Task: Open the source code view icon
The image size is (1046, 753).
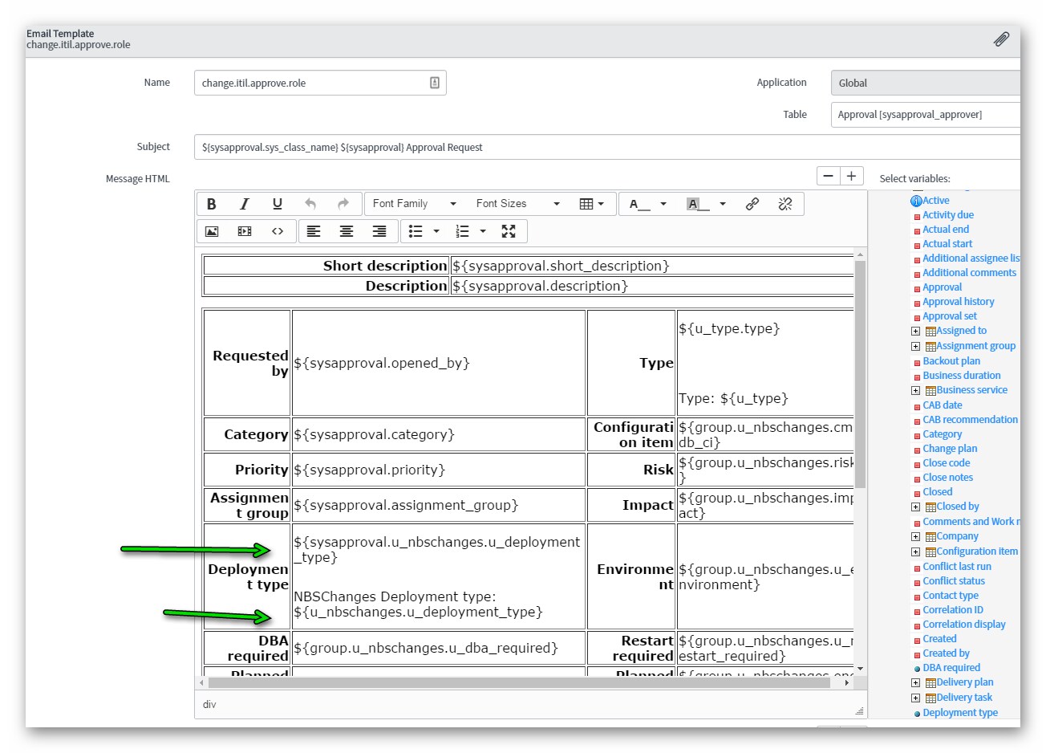Action: (x=278, y=231)
